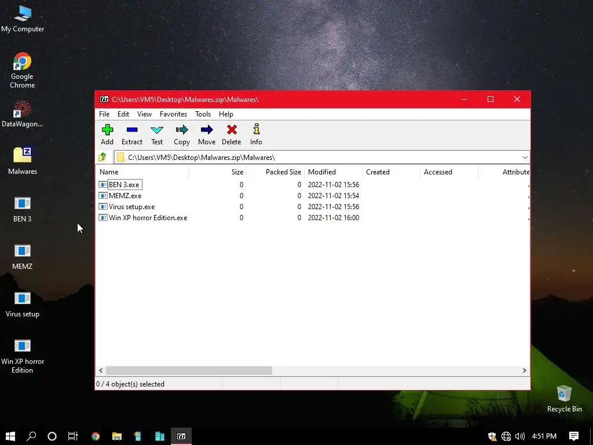The width and height of the screenshot is (593, 445).
Task: Select the Virus setup desktop icon
Action: pyautogui.click(x=23, y=304)
